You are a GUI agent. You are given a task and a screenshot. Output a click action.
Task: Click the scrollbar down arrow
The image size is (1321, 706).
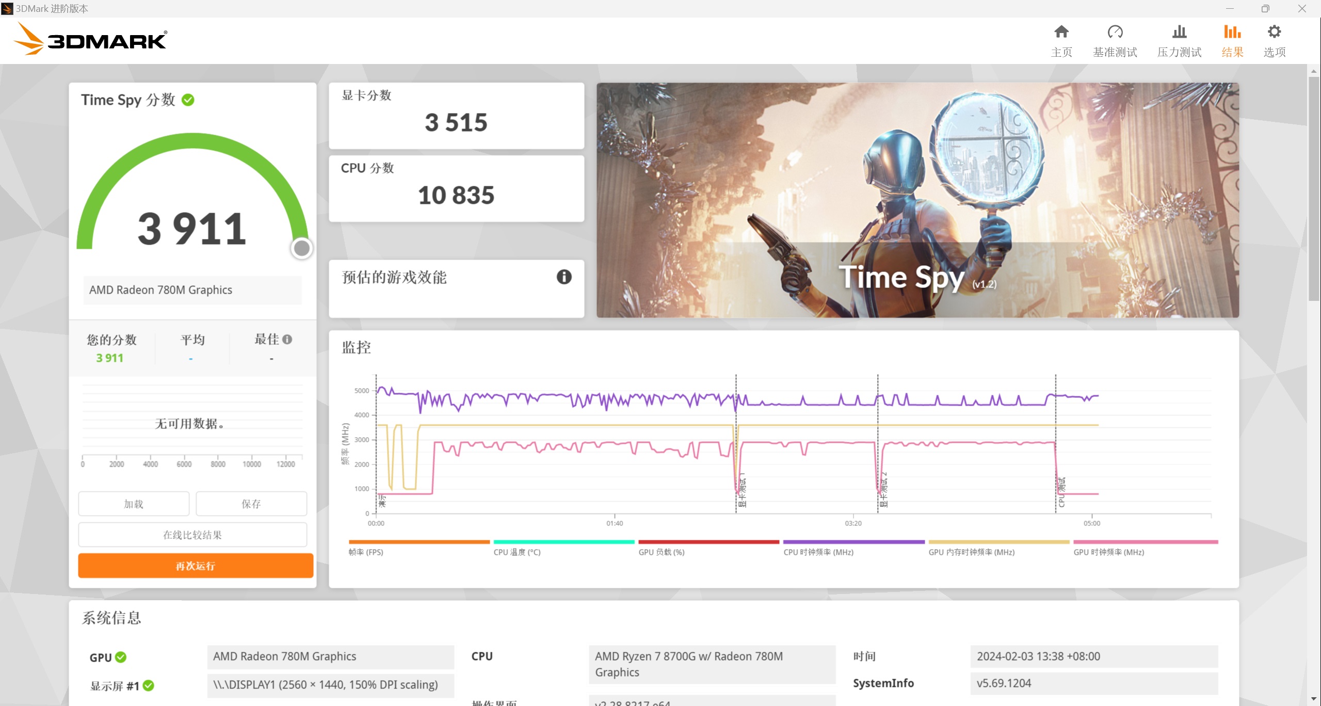click(x=1314, y=699)
